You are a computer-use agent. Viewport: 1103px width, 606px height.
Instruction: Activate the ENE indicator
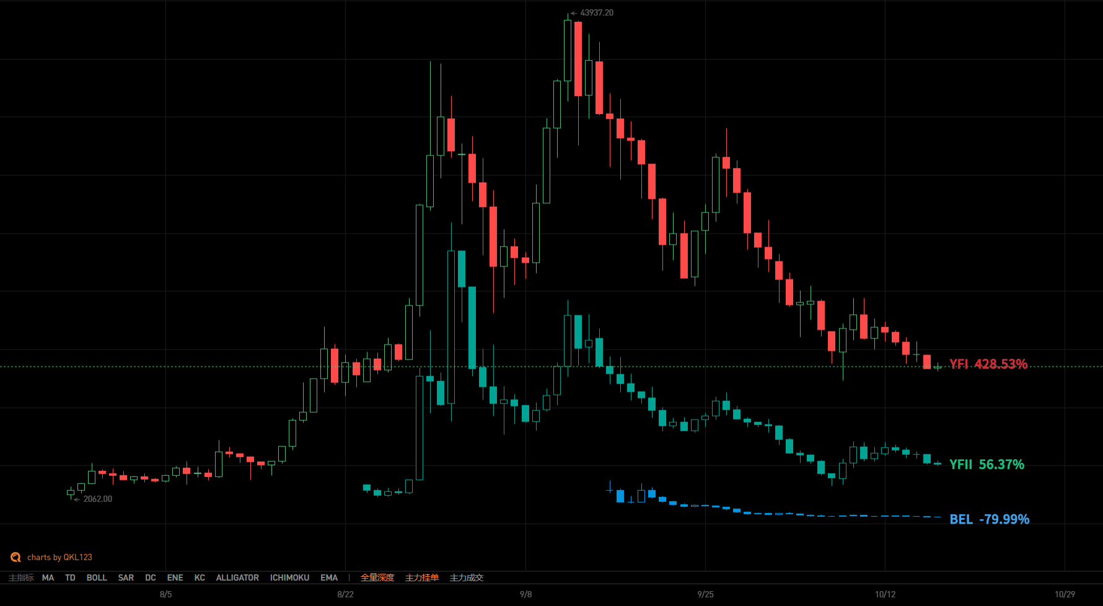click(175, 577)
